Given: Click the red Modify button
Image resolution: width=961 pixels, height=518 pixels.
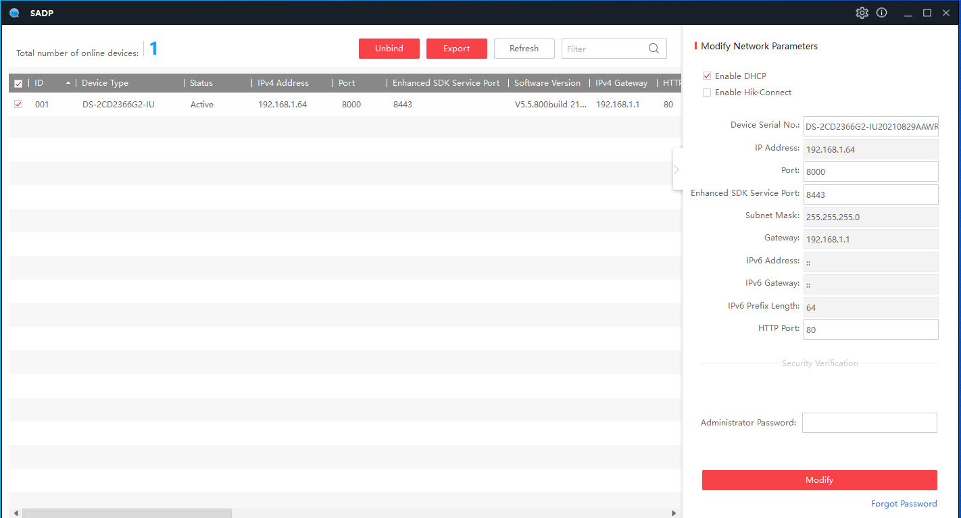Looking at the screenshot, I should (820, 480).
